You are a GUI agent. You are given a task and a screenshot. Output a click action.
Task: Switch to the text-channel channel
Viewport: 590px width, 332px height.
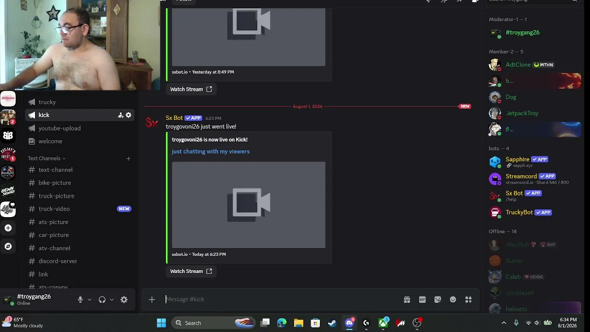[x=80, y=170]
